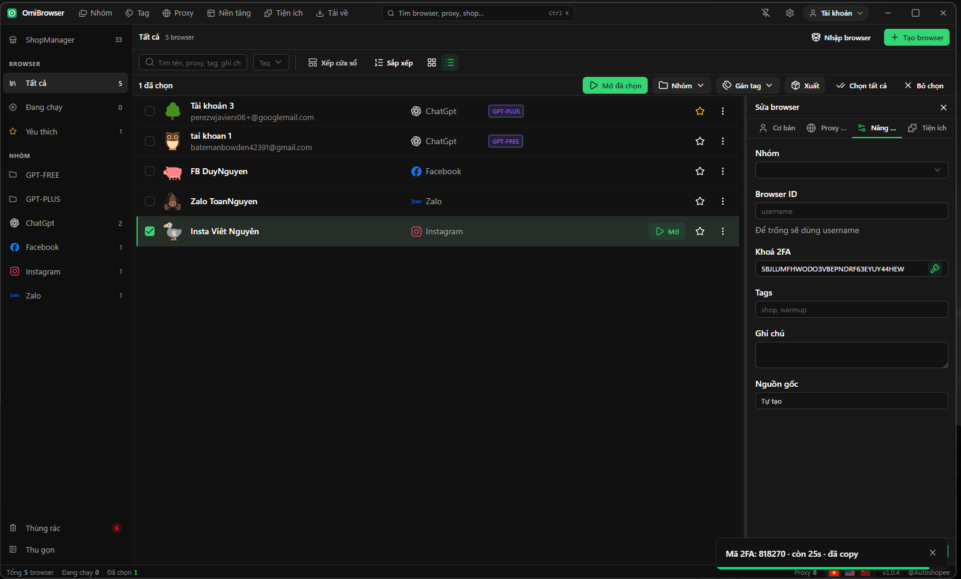Select the Zalo ToanNguyen checkbox
This screenshot has height=579, width=961.
pyautogui.click(x=150, y=201)
